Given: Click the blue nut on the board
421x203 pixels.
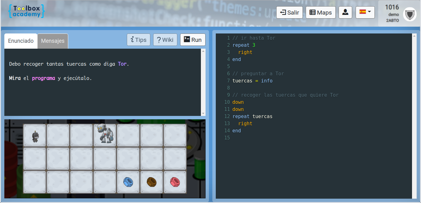Looking at the screenshot, I should point(128,182).
